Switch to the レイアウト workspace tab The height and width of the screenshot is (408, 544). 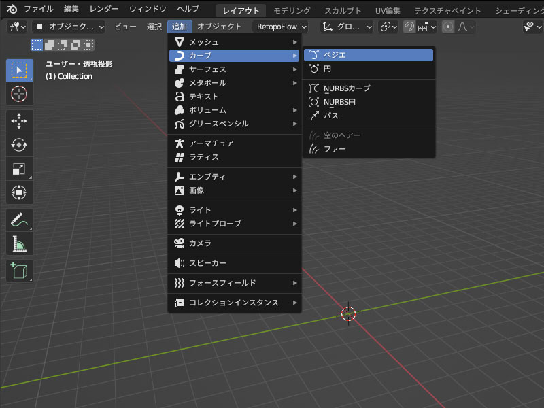coord(241,11)
